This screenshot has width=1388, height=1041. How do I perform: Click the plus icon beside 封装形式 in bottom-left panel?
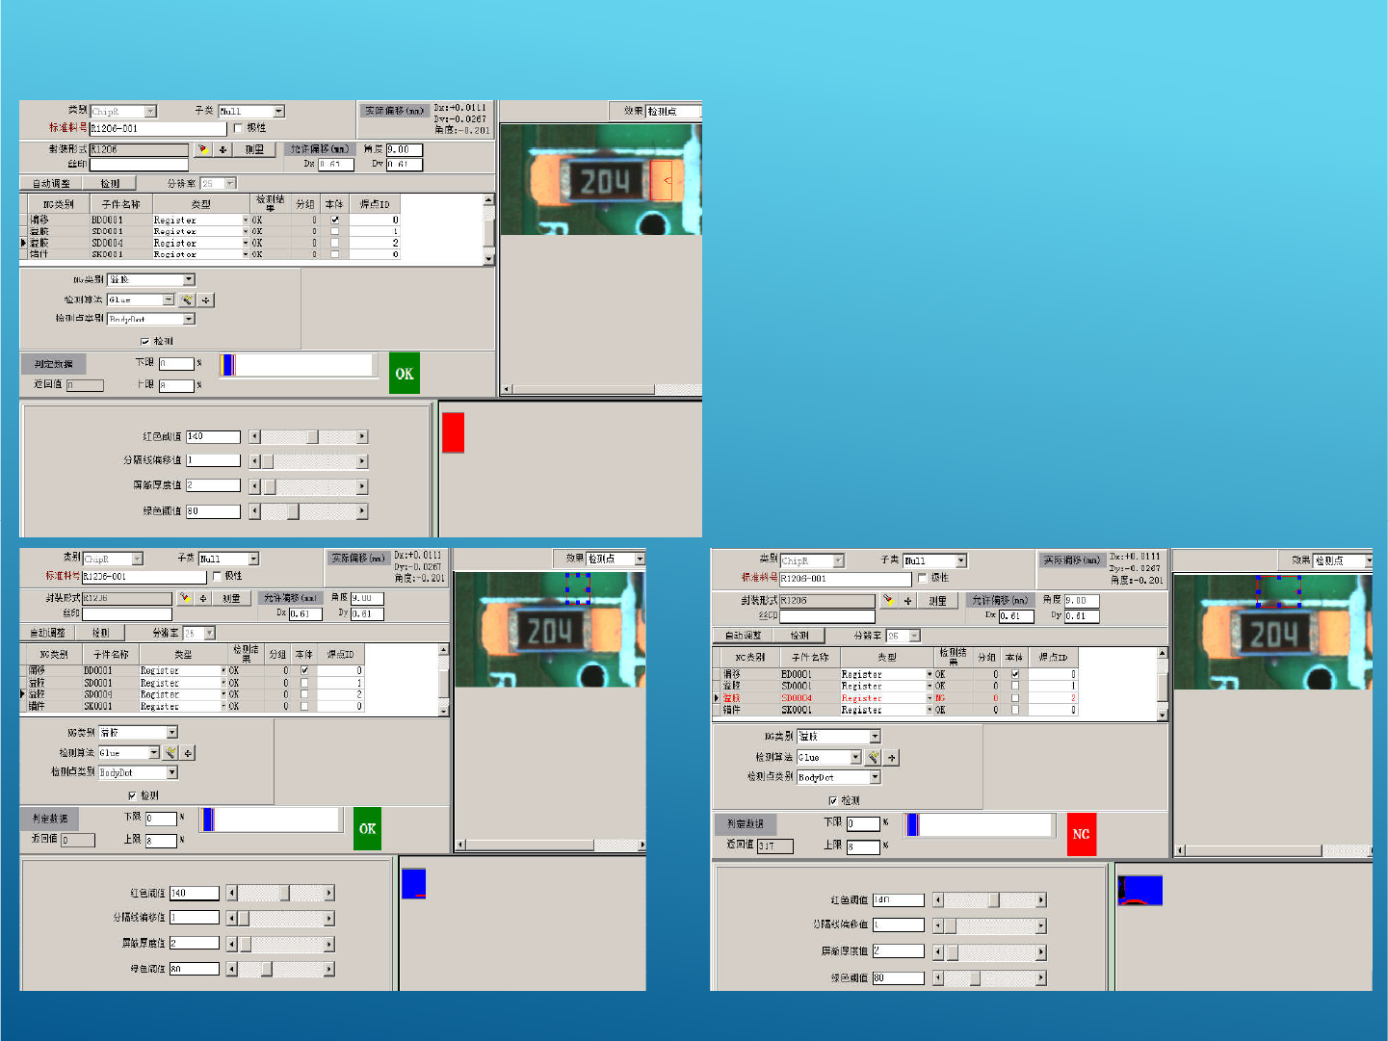[203, 598]
